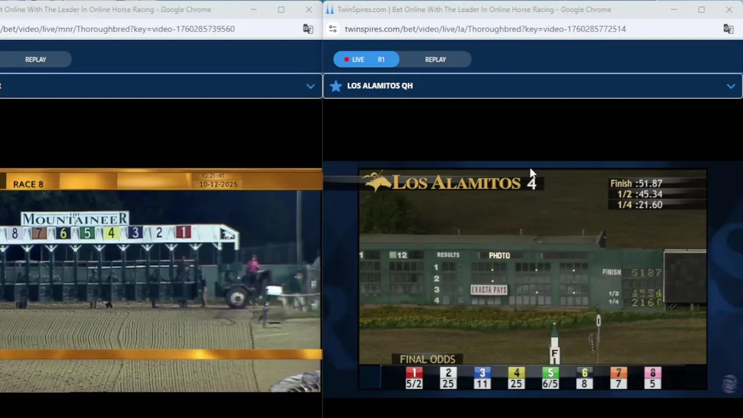Click the Los Alamitos video feed
743x418 pixels.
[x=533, y=279]
